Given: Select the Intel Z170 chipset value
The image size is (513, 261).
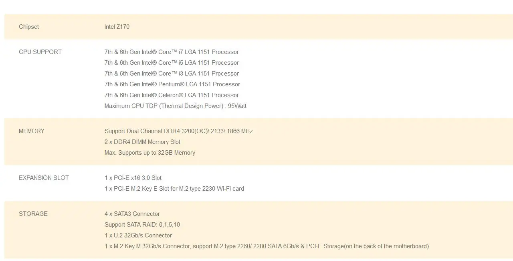Looking at the screenshot, I should [x=117, y=27].
